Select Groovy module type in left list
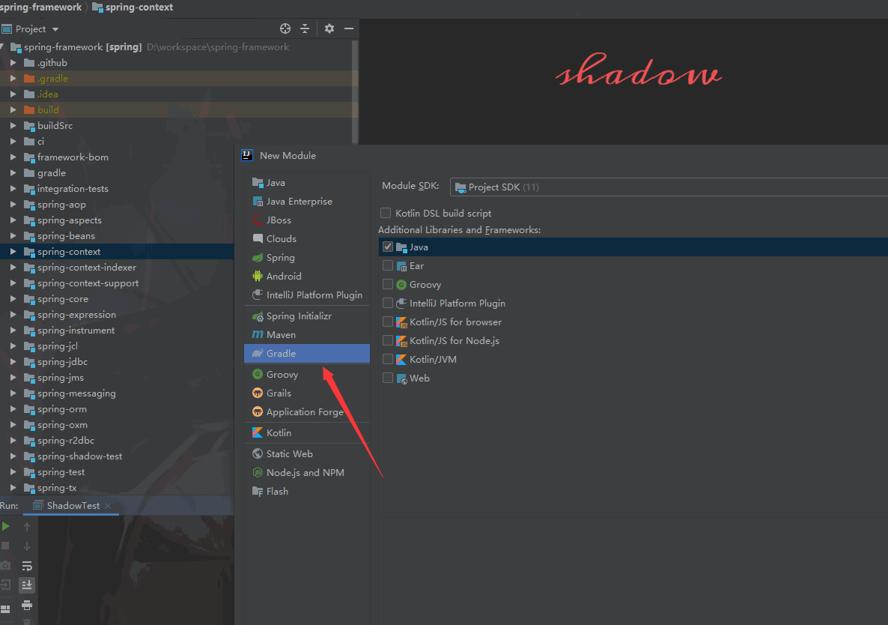 pos(307,374)
